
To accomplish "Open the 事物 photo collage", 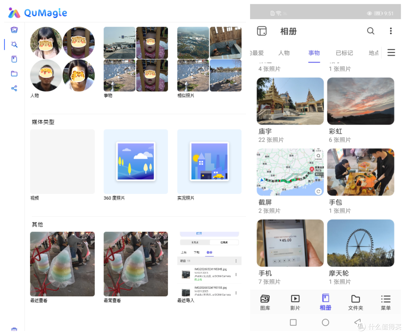I will [136, 59].
